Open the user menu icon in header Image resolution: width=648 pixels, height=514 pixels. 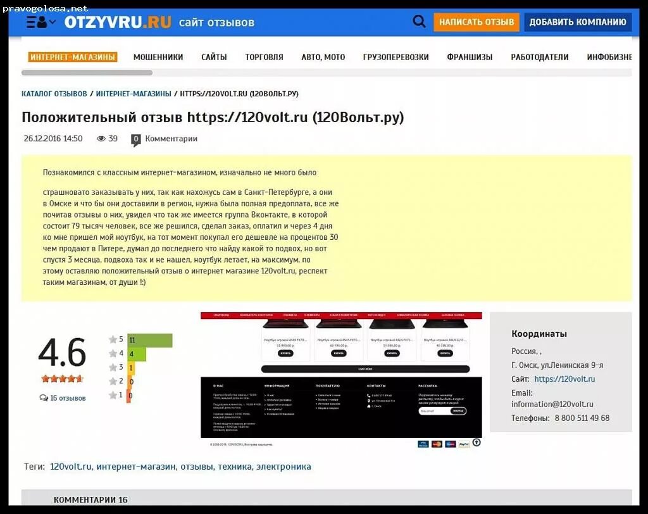click(41, 22)
